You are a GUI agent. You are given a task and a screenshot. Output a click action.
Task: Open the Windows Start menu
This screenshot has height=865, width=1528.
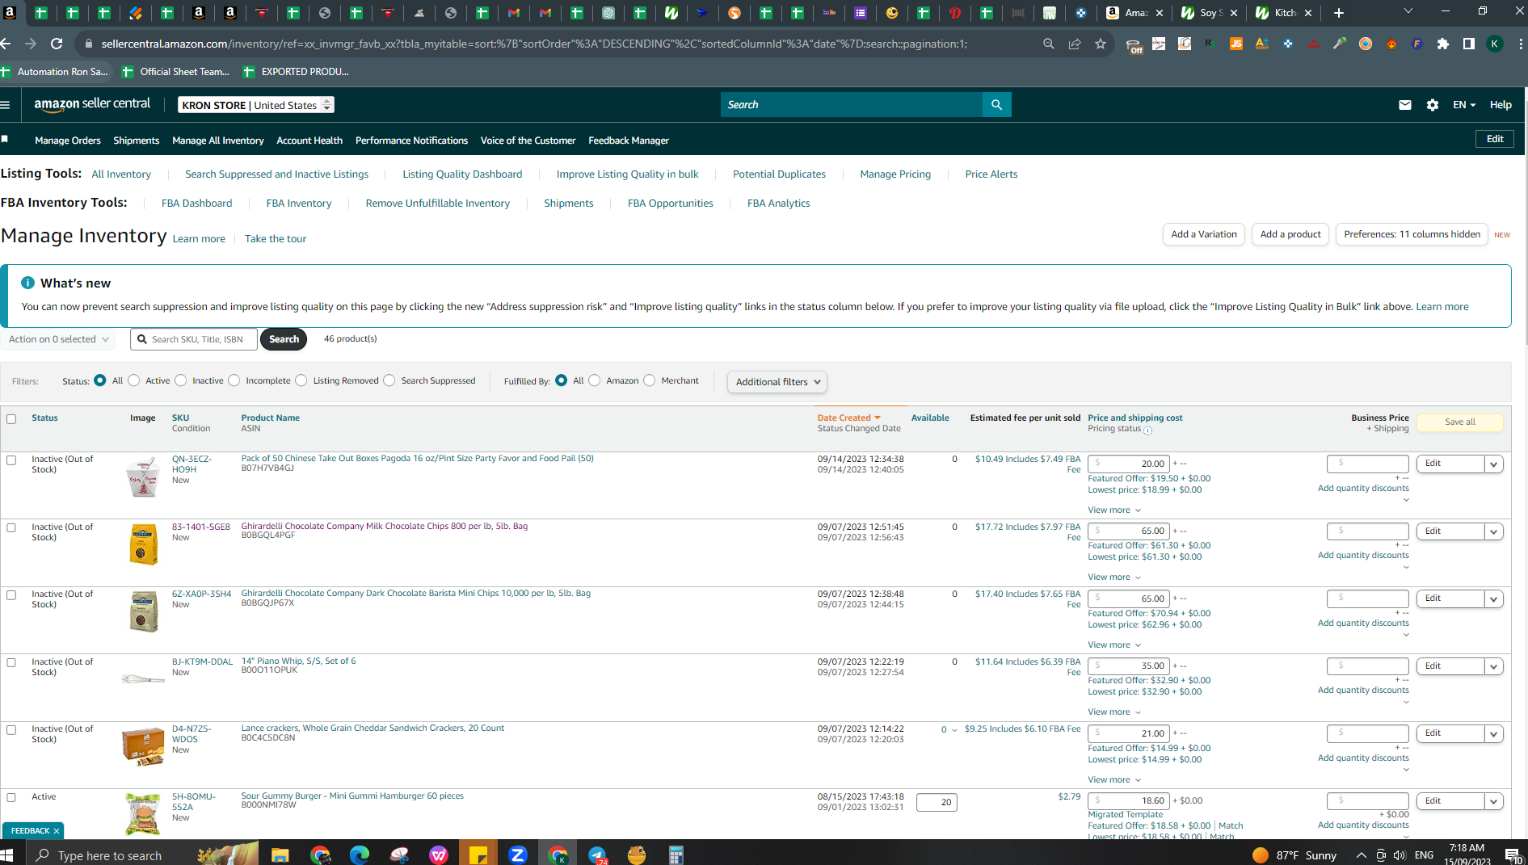tap(7, 855)
